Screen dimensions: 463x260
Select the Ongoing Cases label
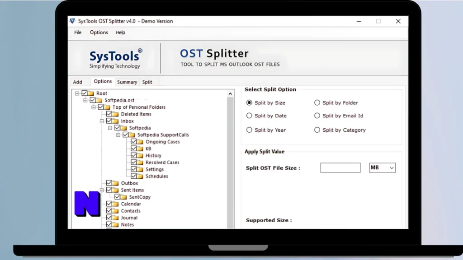tap(163, 142)
